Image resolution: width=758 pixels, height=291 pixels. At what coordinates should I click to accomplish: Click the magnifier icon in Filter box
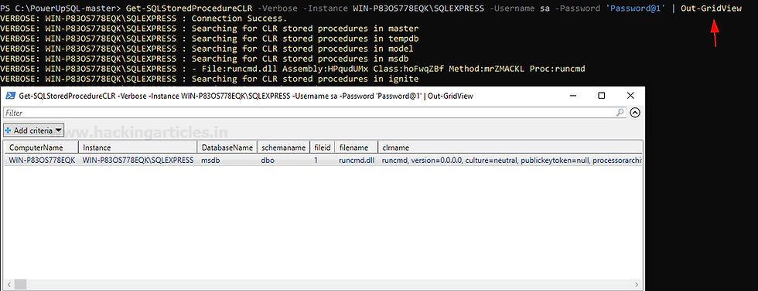click(x=620, y=113)
